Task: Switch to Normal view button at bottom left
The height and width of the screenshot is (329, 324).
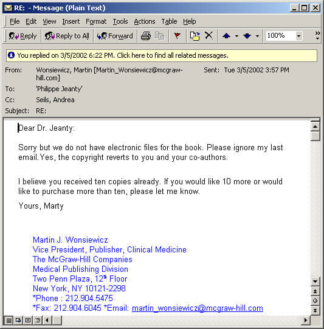Action: click(x=9, y=320)
